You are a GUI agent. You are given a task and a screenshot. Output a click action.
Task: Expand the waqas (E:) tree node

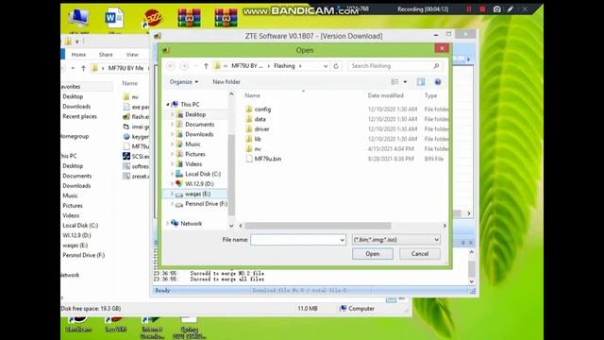coord(172,194)
